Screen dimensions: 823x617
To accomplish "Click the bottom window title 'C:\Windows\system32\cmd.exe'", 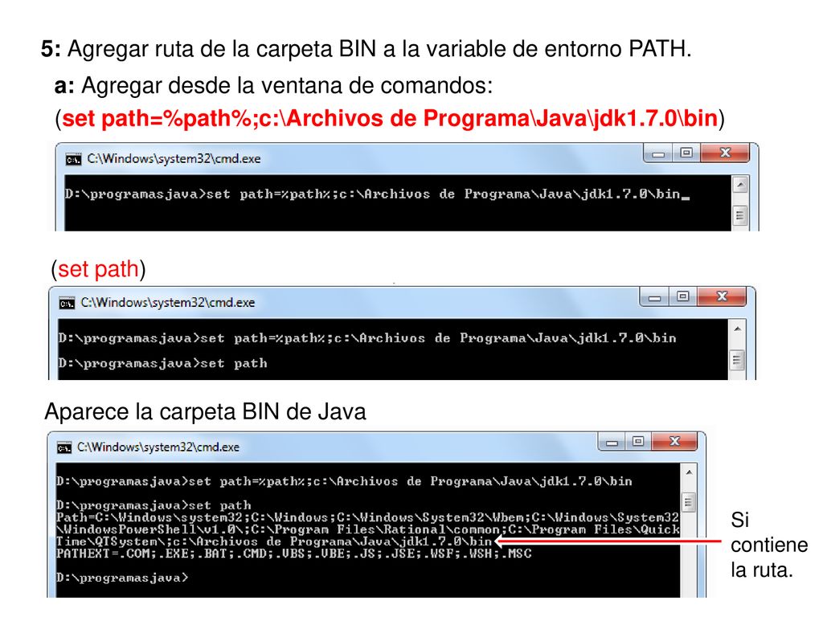I will pyautogui.click(x=158, y=447).
